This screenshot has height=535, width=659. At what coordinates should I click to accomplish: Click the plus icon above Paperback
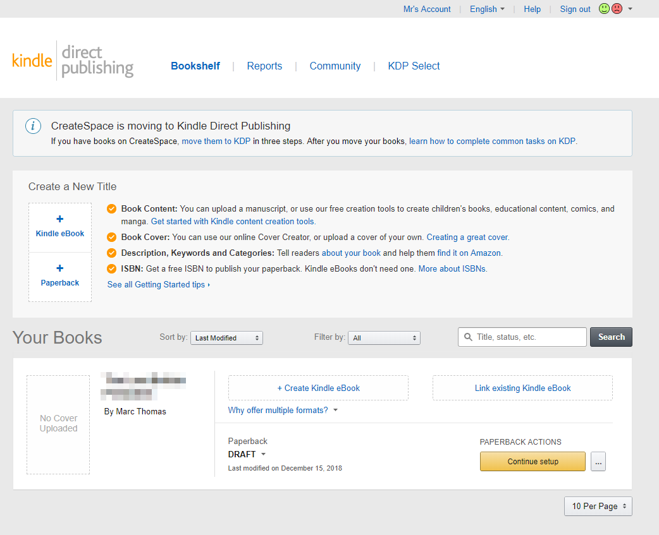coord(59,268)
